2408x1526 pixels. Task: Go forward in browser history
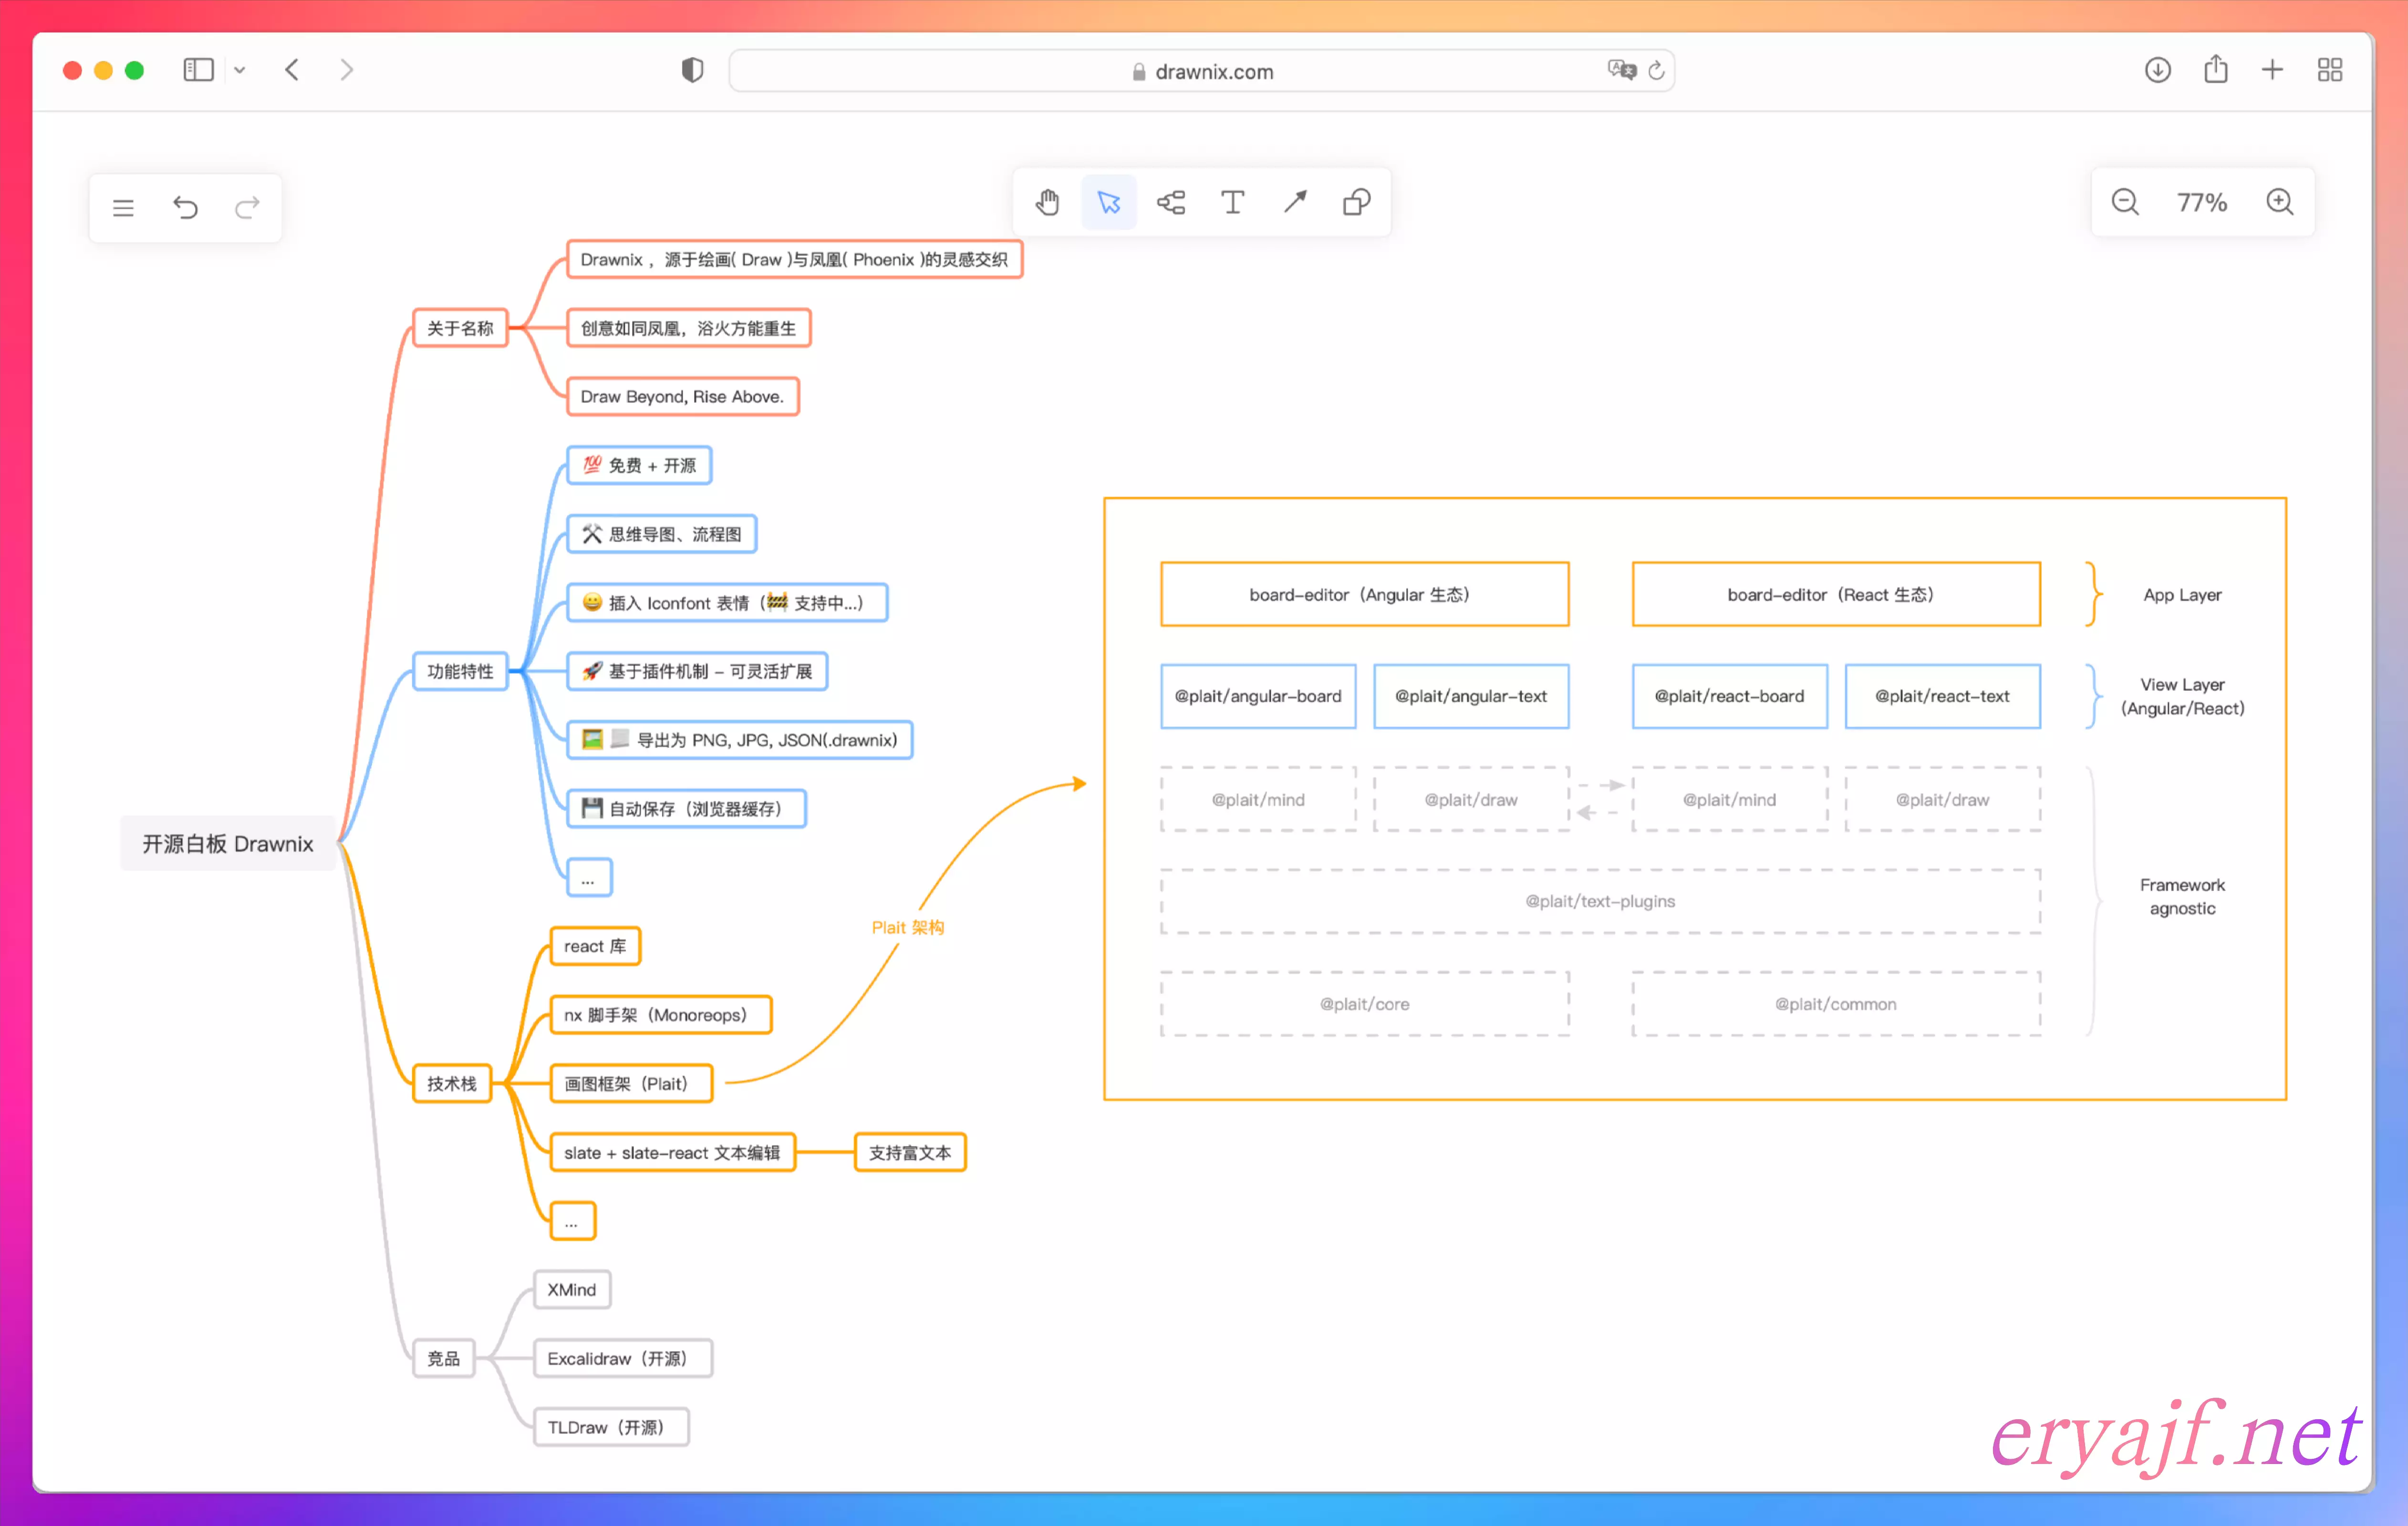pos(346,70)
